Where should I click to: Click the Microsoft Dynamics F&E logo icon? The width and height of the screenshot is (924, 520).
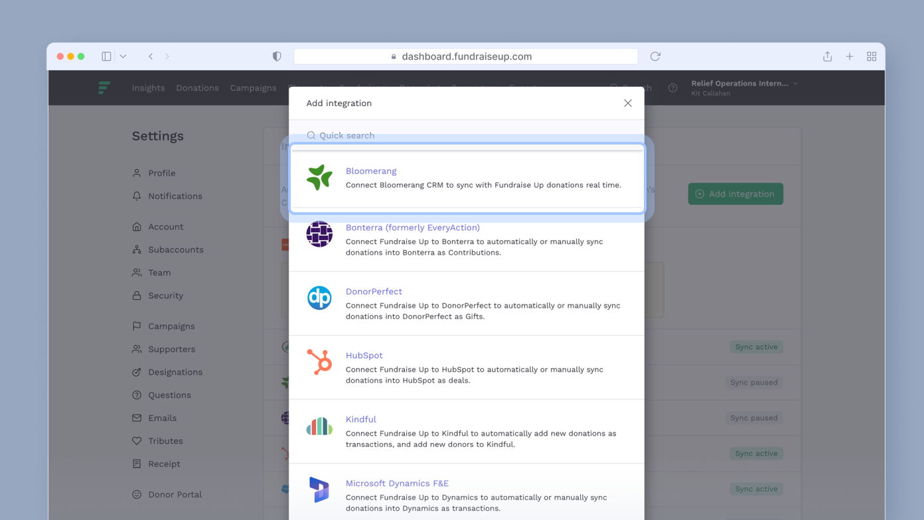pos(320,490)
